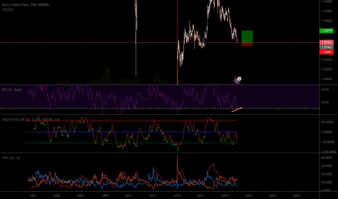The width and height of the screenshot is (338, 199).
Task: Click the news event bubble icon with badge 2
Action: pos(237,81)
